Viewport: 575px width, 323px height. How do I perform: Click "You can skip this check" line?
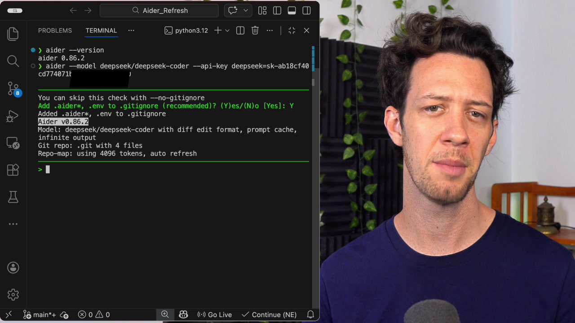[121, 98]
